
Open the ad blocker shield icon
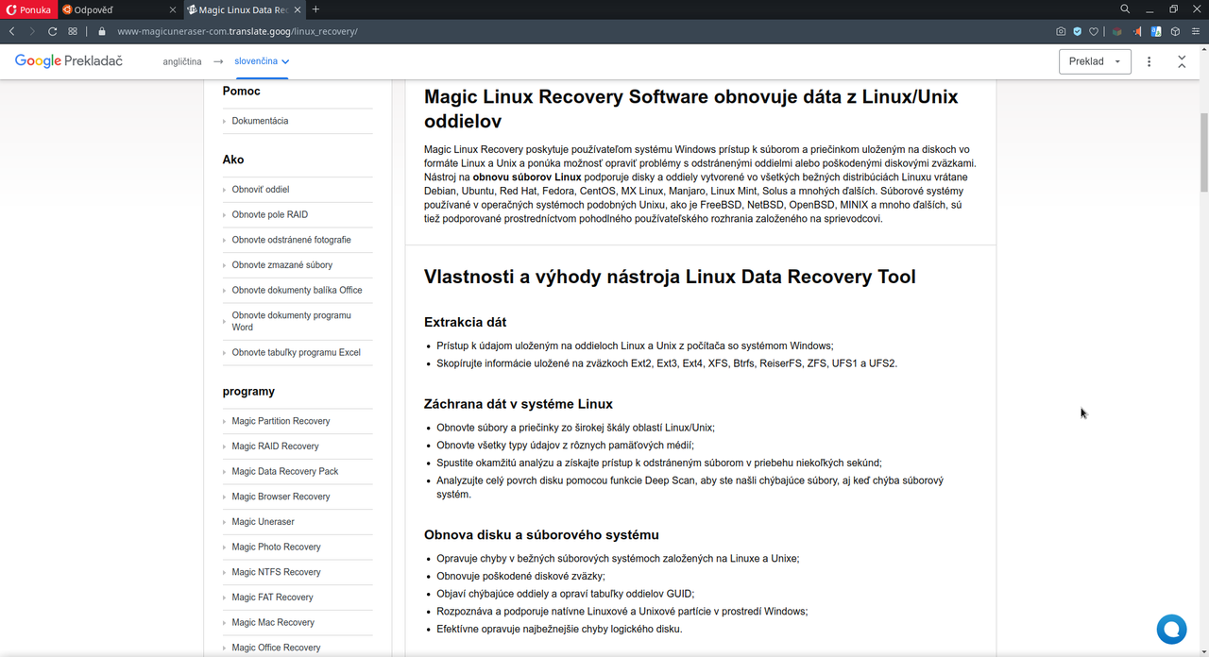coord(1077,31)
